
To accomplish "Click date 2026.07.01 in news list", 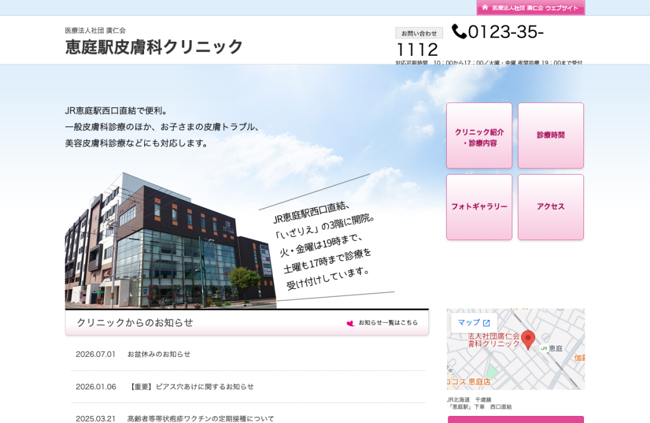I will [95, 354].
